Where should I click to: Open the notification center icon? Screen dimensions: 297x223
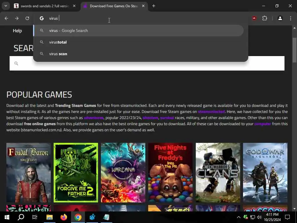click(x=287, y=217)
